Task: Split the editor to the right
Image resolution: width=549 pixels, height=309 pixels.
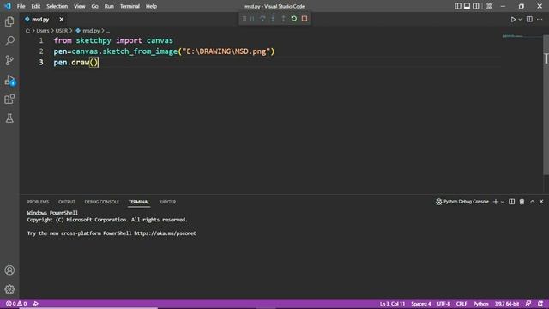Action: [529, 20]
